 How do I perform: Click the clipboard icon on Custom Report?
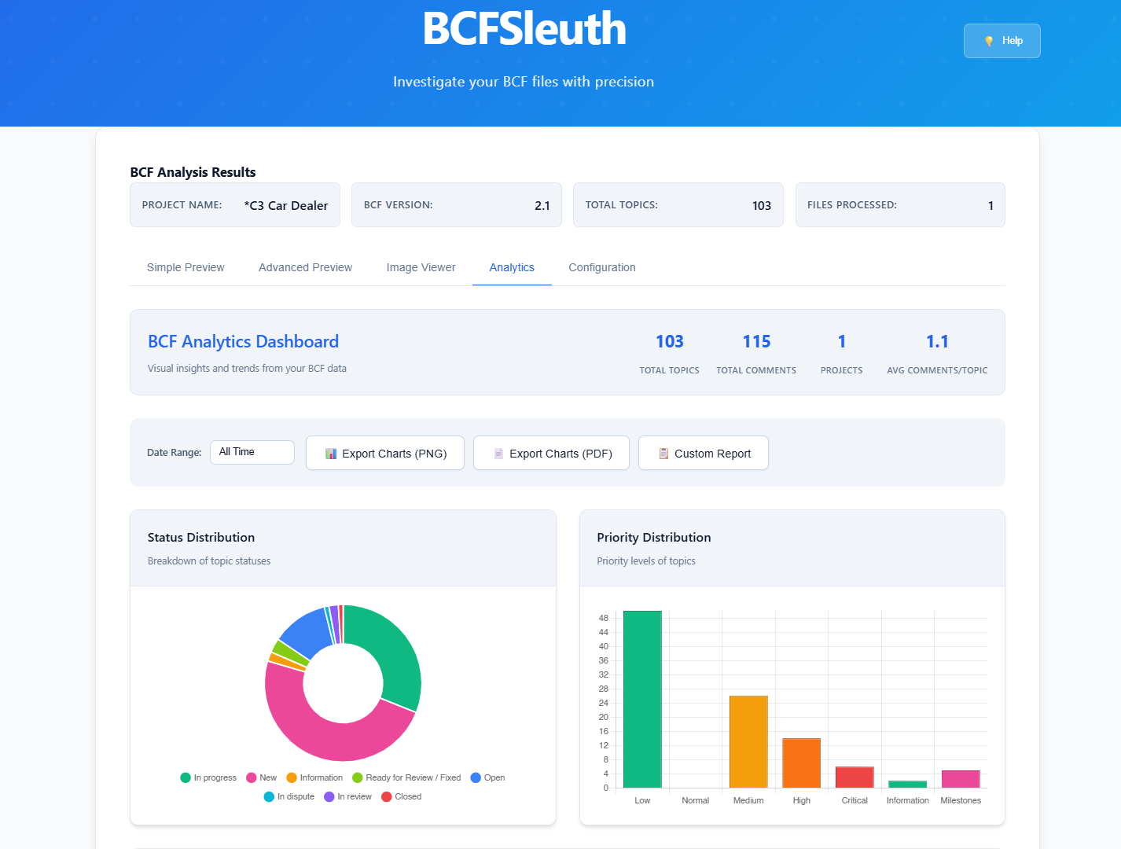663,454
